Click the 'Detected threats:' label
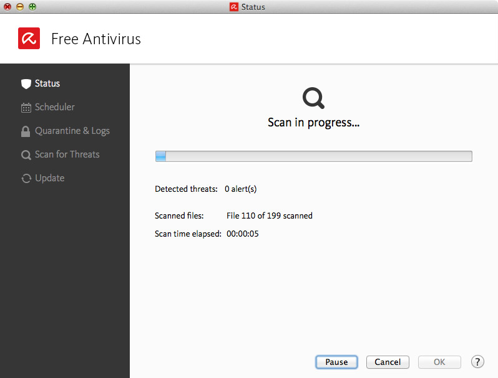 coord(186,189)
